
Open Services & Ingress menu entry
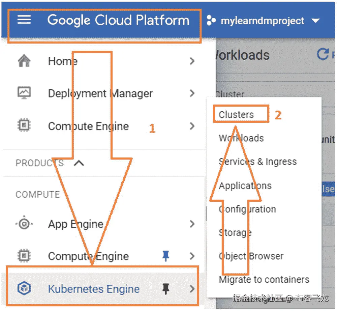point(258,162)
